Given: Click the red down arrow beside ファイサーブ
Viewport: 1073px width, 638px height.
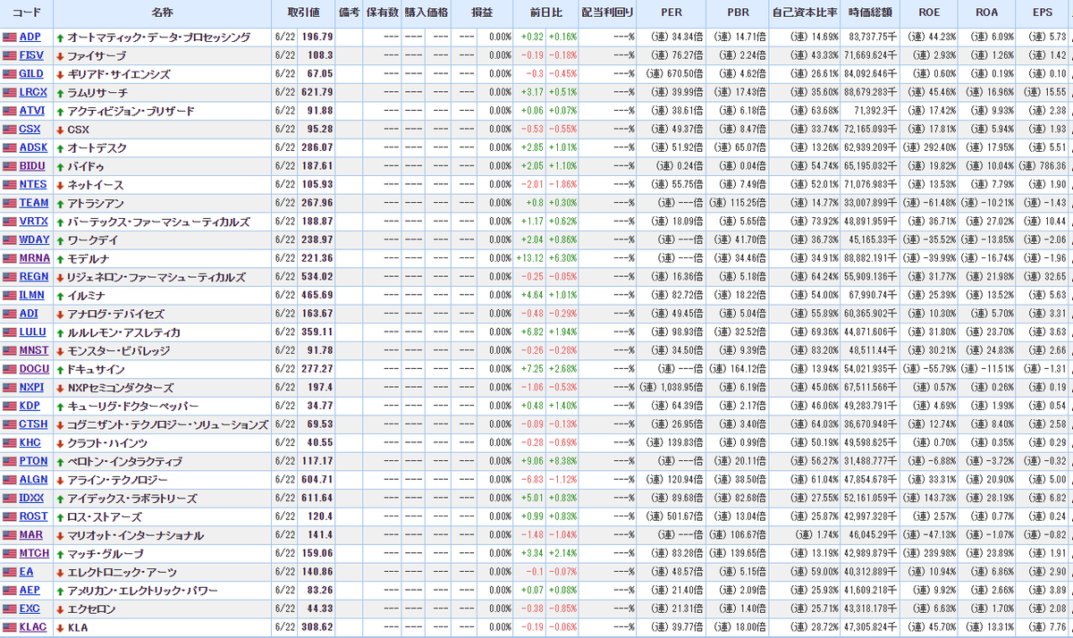Looking at the screenshot, I should (60, 56).
